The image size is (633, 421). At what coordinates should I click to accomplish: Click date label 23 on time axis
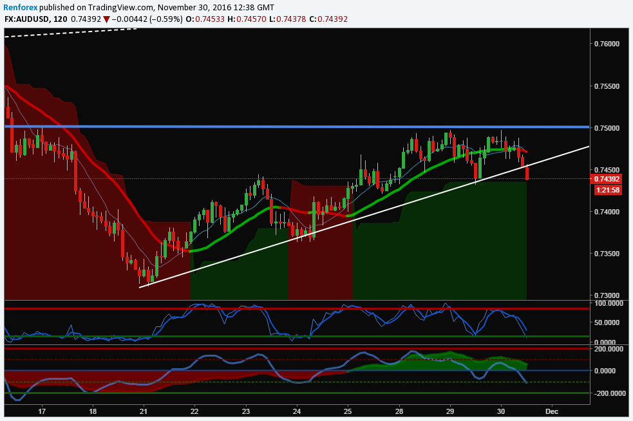(246, 411)
